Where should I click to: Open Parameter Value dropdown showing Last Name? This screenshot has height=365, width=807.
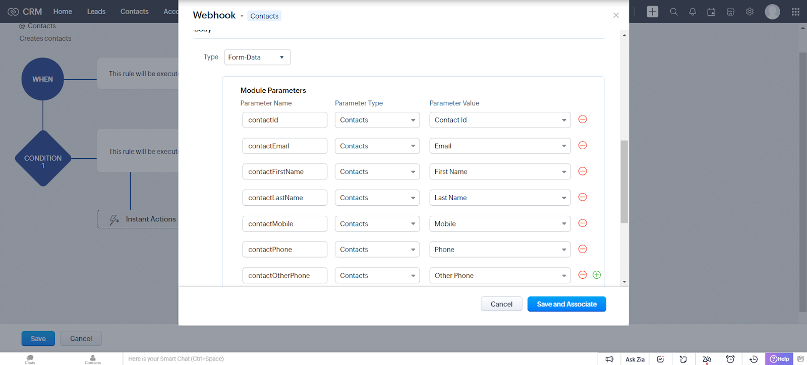coord(500,198)
